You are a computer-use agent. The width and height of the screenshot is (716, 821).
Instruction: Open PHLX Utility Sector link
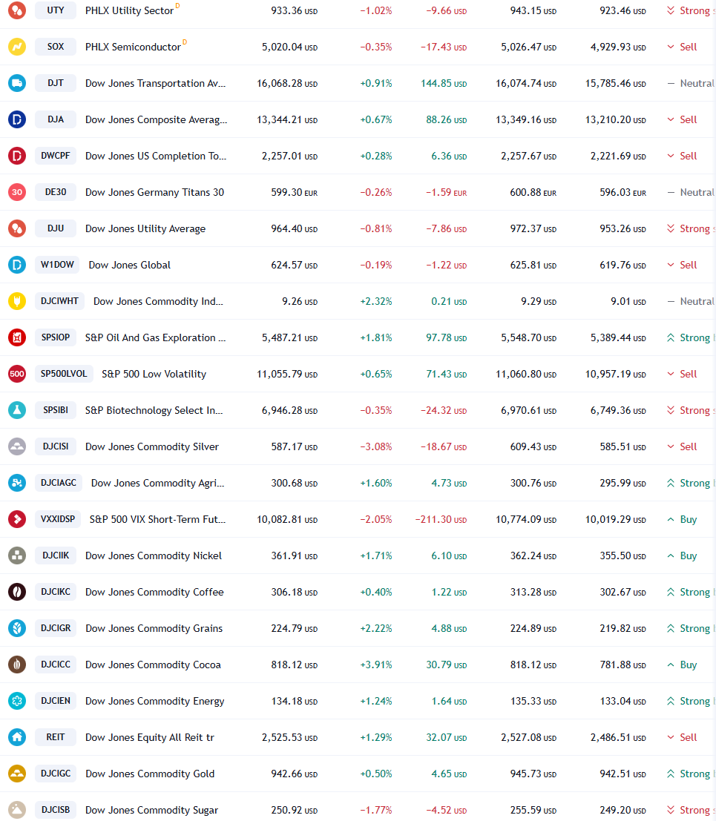tap(129, 10)
